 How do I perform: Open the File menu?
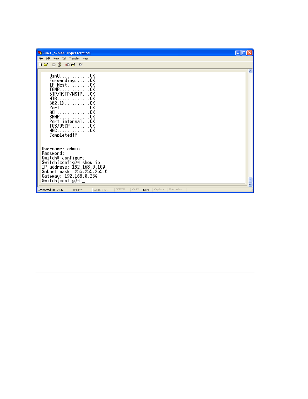pos(40,58)
